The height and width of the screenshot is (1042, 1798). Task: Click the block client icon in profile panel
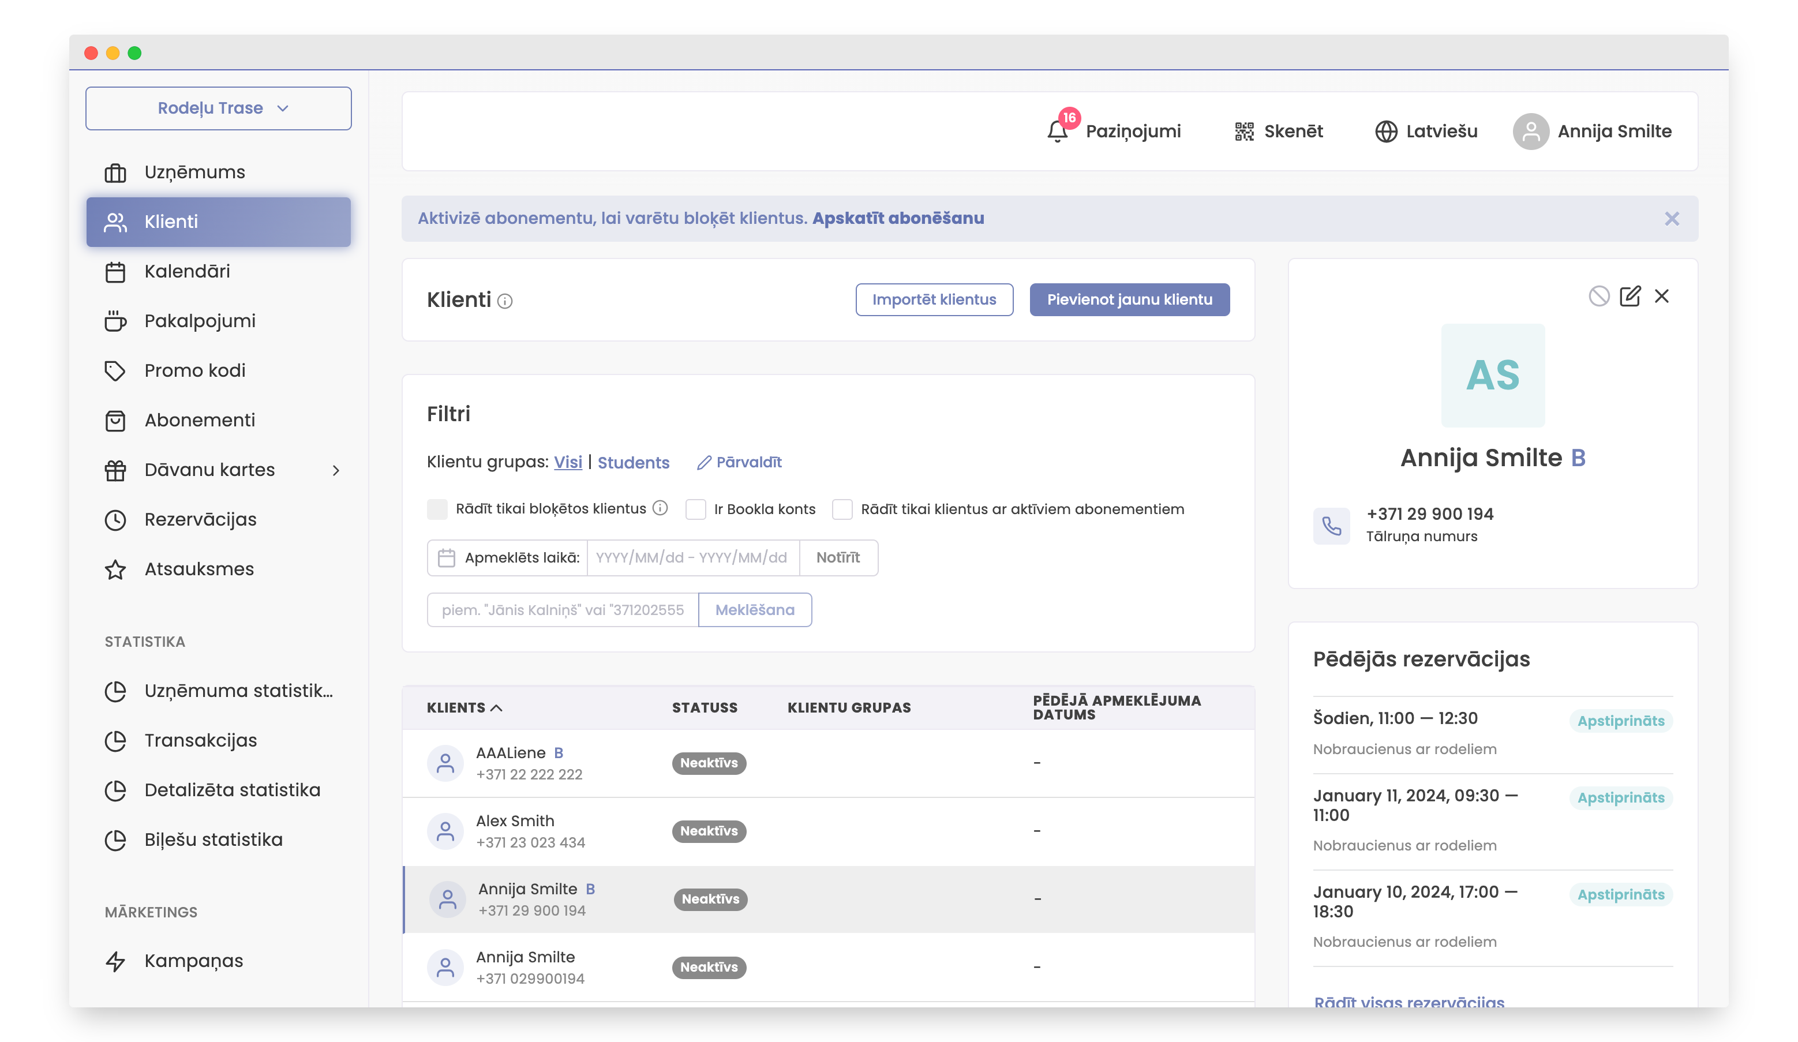1598,296
